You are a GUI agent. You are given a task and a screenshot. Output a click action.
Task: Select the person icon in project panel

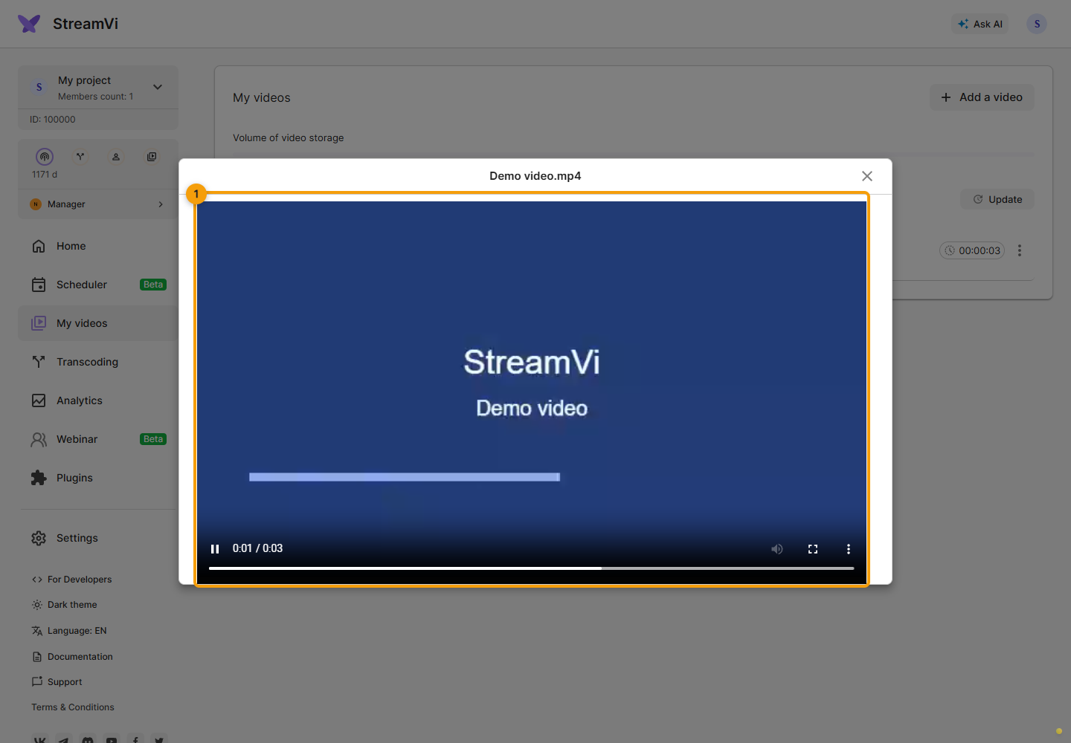point(116,157)
